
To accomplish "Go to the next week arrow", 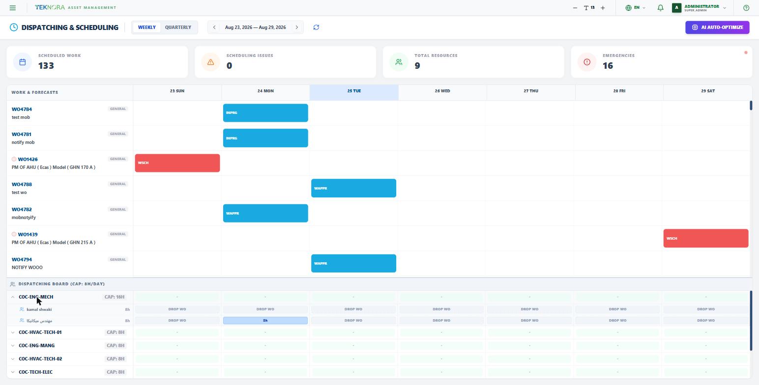I will tap(297, 27).
